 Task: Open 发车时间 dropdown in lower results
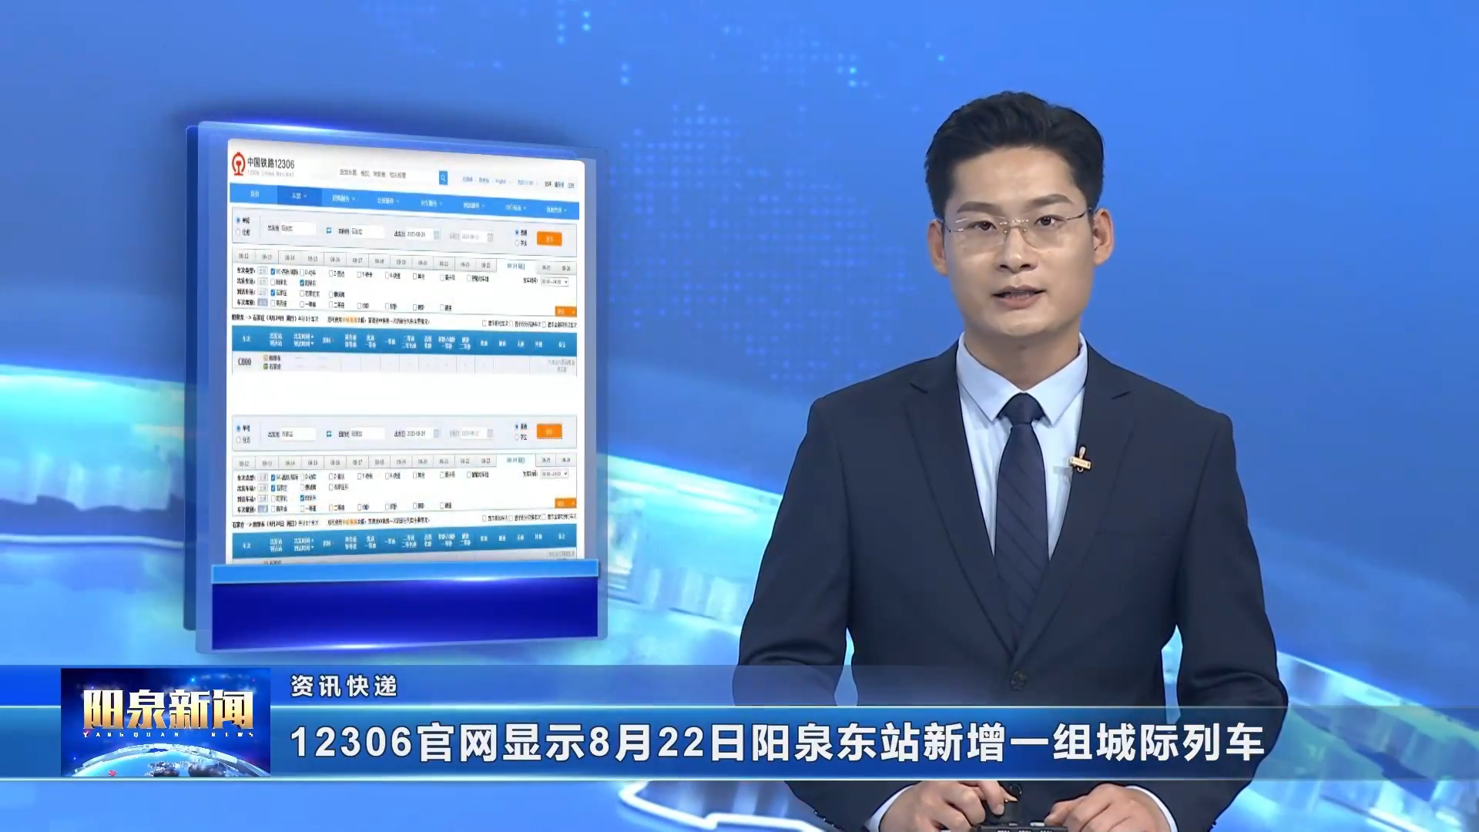(554, 474)
